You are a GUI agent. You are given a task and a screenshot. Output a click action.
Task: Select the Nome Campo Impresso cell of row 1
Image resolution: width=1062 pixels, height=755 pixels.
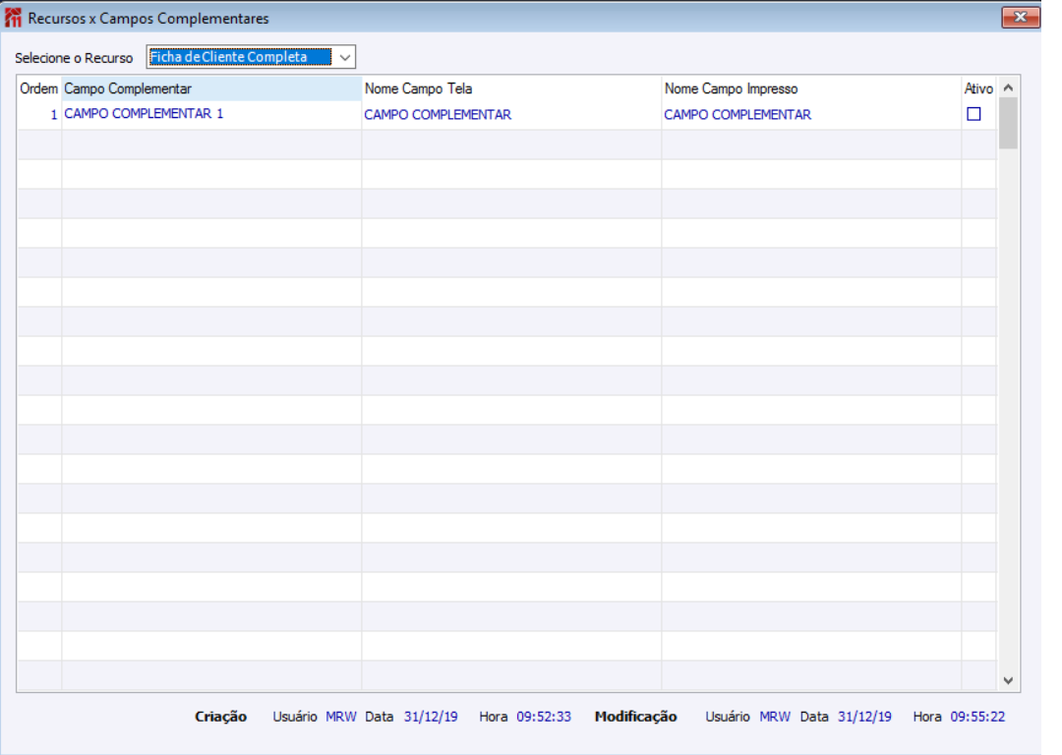pos(811,114)
